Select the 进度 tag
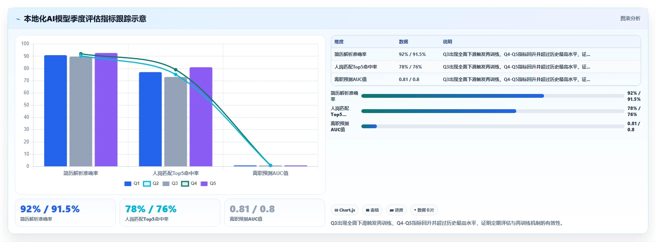Viewport: 656px width, 242px height. click(x=396, y=210)
